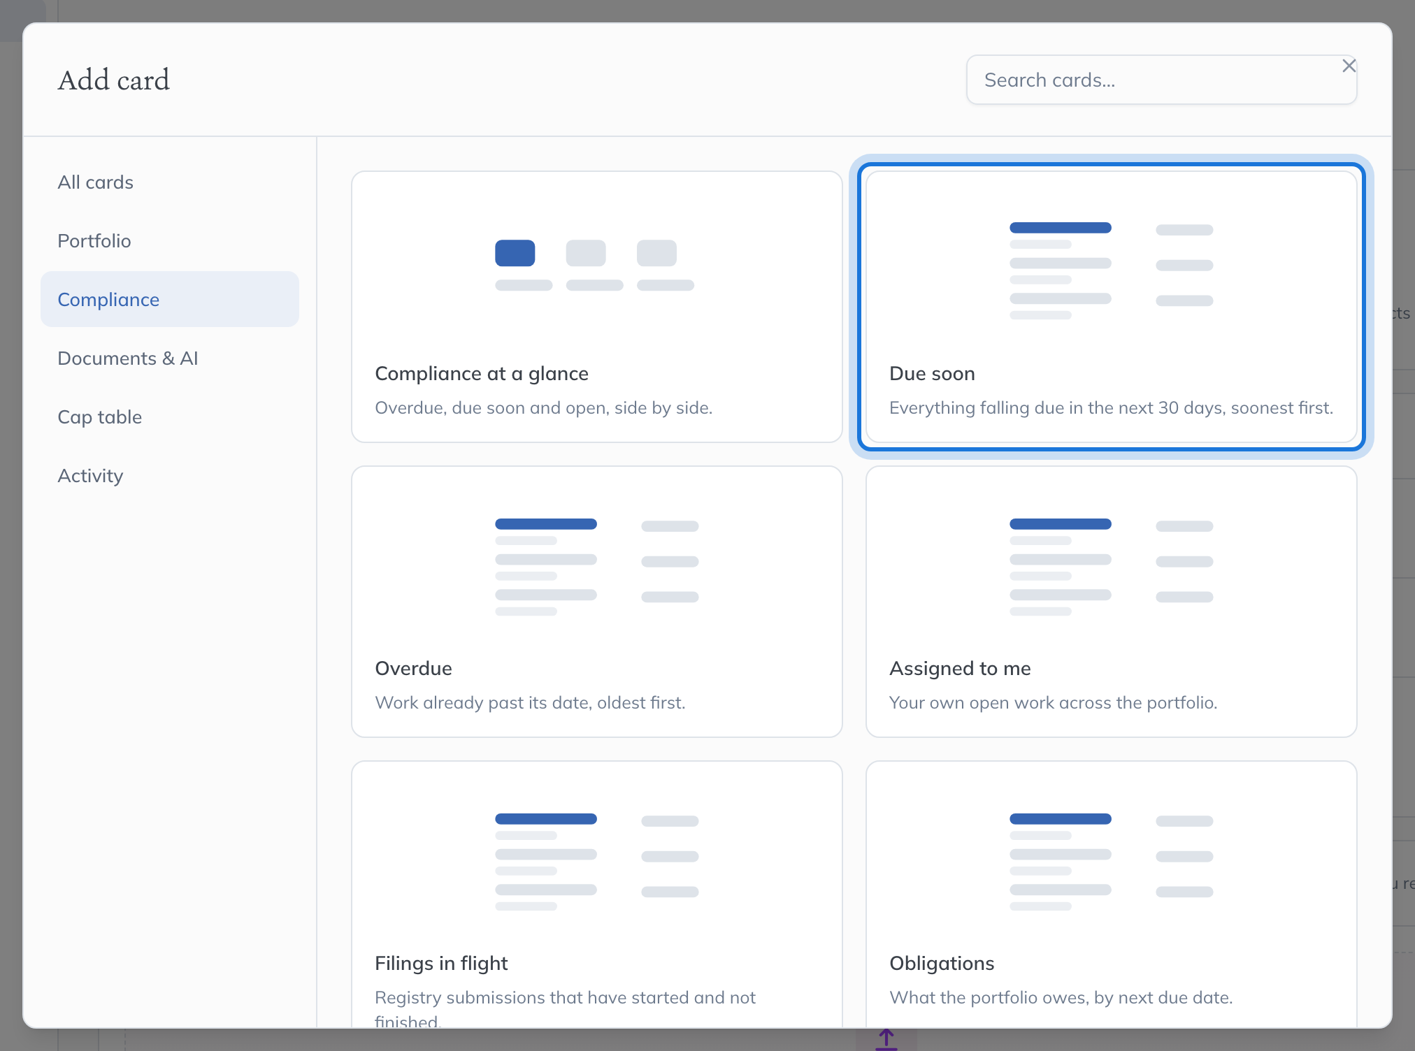The image size is (1415, 1051).
Task: Select the Compliance category
Action: tap(170, 299)
